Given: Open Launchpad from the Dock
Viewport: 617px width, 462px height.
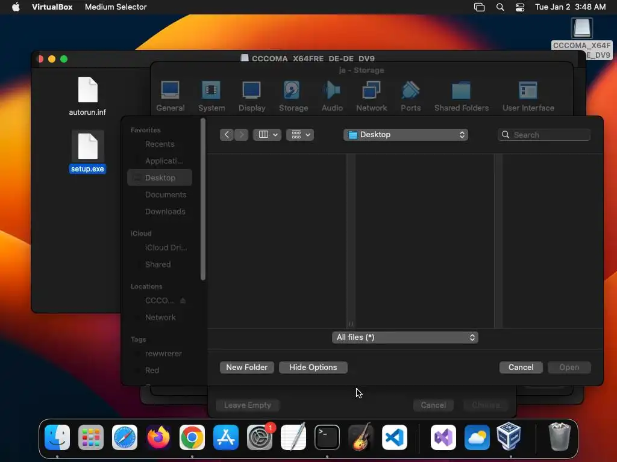Looking at the screenshot, I should (91, 437).
